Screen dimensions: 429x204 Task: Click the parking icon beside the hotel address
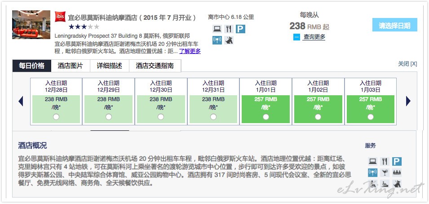pyautogui.click(x=240, y=29)
